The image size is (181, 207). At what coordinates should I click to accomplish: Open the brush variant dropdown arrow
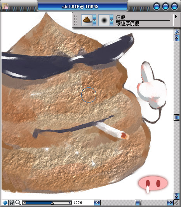(111, 20)
